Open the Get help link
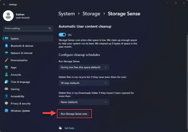This screenshot has height=132, width=188. coord(69,128)
